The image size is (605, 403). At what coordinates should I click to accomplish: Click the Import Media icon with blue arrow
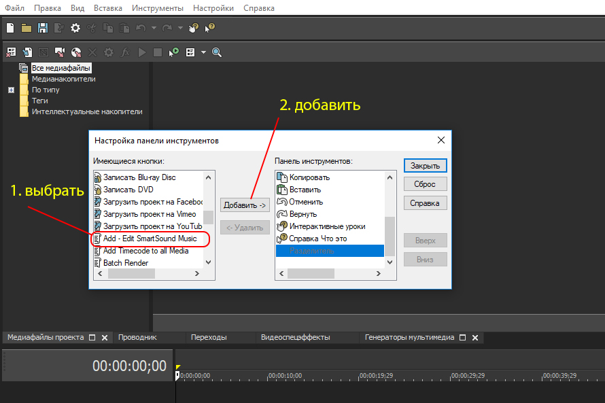pos(27,52)
